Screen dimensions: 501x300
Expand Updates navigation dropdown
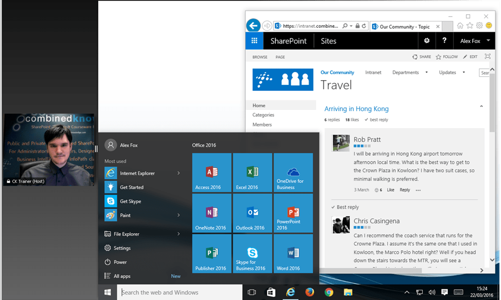(x=464, y=72)
